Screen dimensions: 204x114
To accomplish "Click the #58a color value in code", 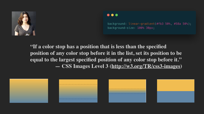I will coord(177,24).
